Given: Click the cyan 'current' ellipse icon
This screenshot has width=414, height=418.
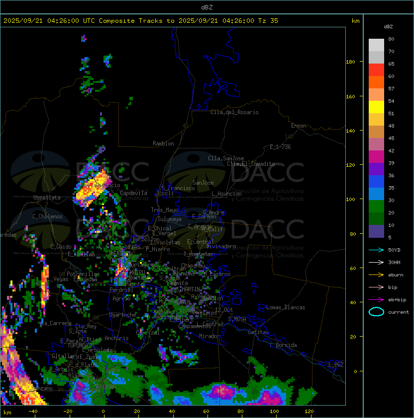Looking at the screenshot, I should click(x=376, y=312).
